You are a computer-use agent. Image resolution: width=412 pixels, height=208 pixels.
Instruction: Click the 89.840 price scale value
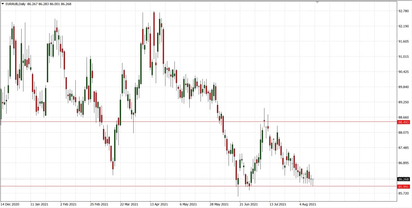[x=404, y=87]
